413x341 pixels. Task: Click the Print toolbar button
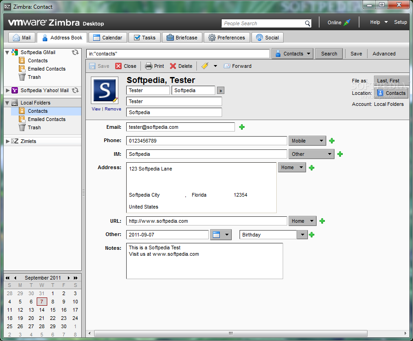point(155,66)
